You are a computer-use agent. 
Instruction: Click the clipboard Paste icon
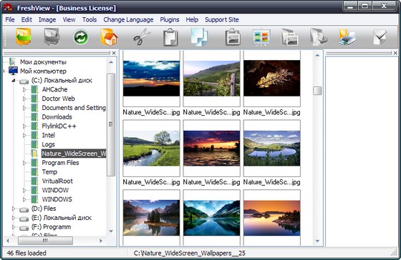(170, 37)
